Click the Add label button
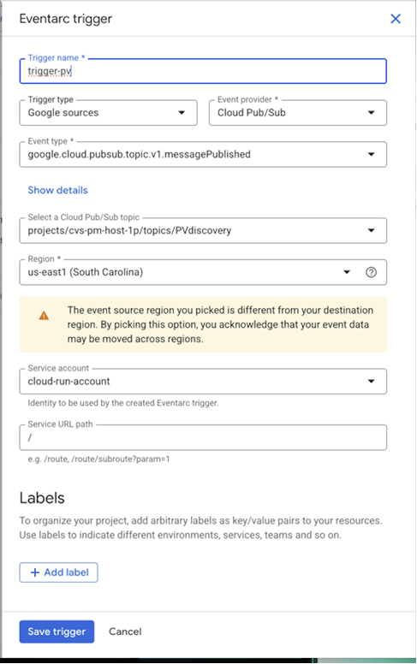 58,572
